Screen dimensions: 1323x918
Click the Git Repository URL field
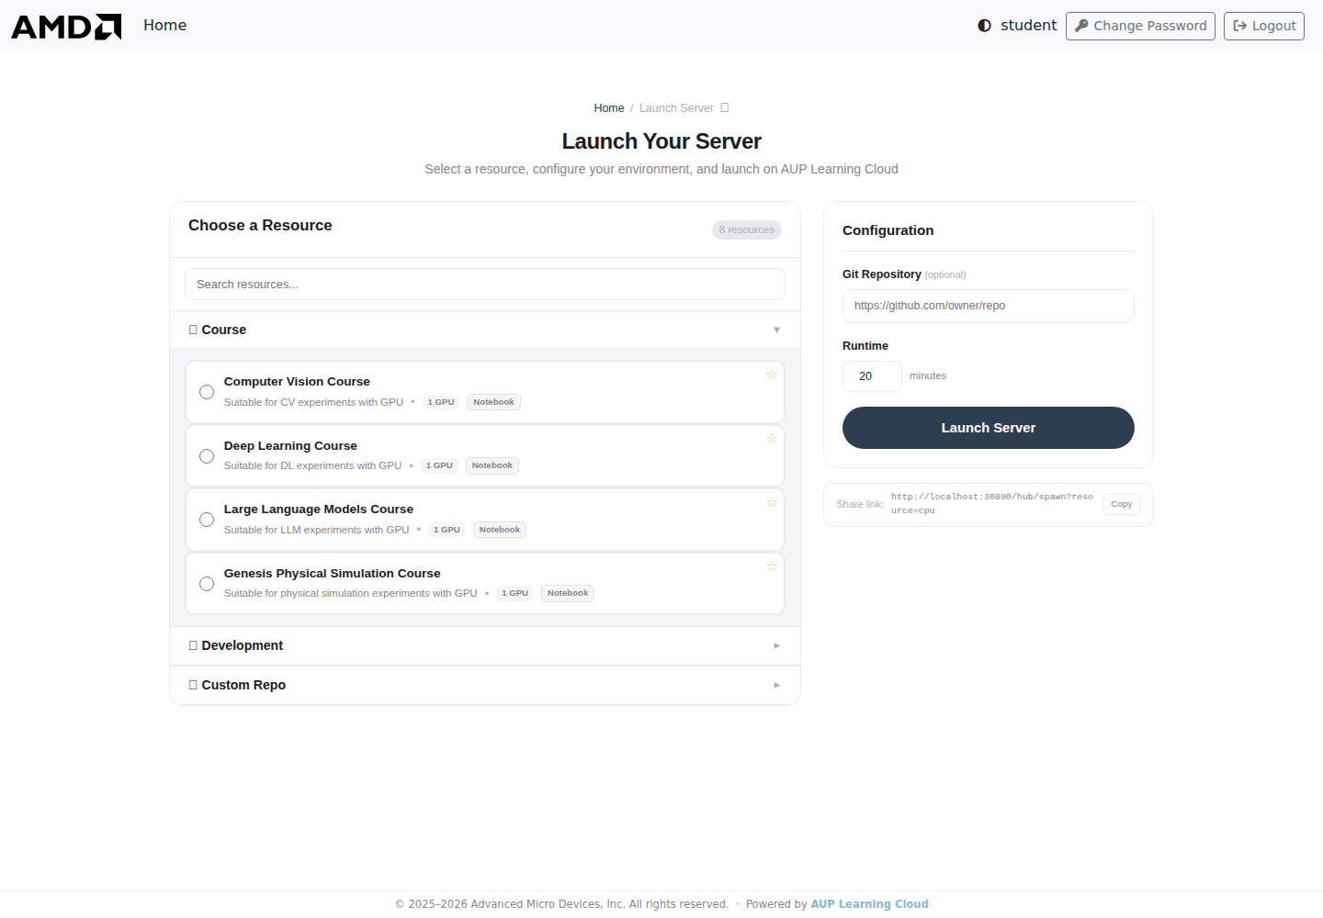pyautogui.click(x=989, y=306)
